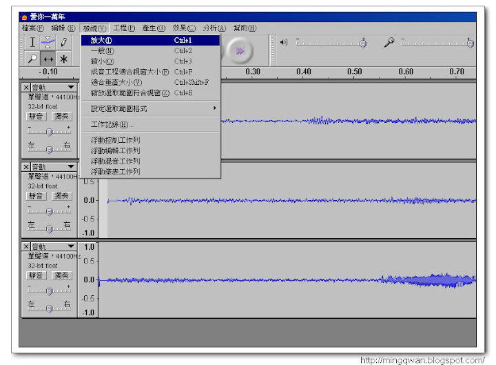Screen dimensions: 496x365
Task: Click third track's vertical scale 0.0
Action: [x=89, y=279]
